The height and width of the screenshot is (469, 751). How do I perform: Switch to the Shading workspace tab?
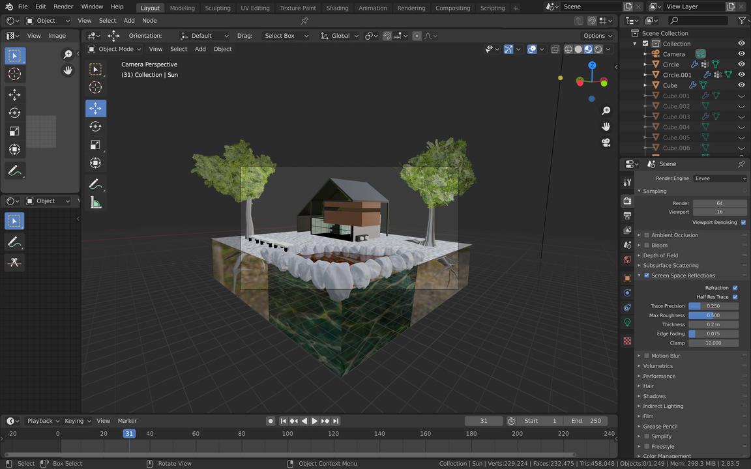coord(337,8)
